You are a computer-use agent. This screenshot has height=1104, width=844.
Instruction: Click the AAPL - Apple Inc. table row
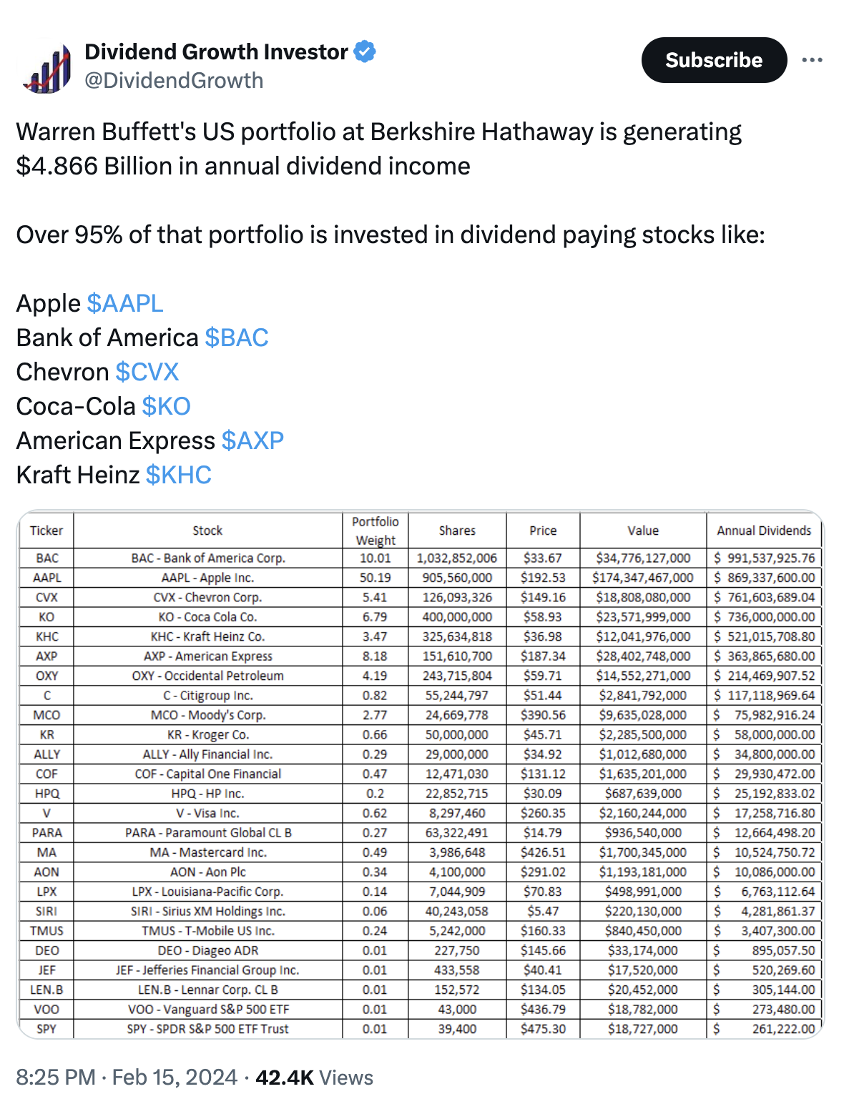pos(207,578)
